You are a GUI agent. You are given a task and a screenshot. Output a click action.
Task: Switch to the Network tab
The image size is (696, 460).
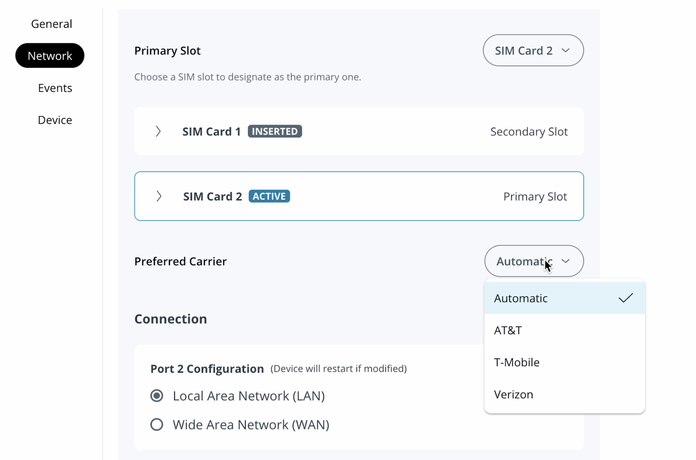point(50,56)
